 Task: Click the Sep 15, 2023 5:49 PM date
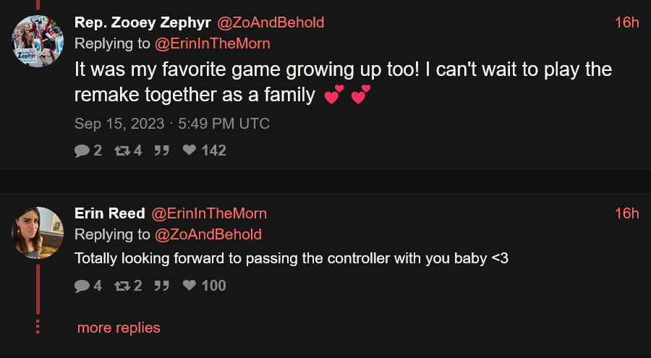pyautogui.click(x=172, y=124)
